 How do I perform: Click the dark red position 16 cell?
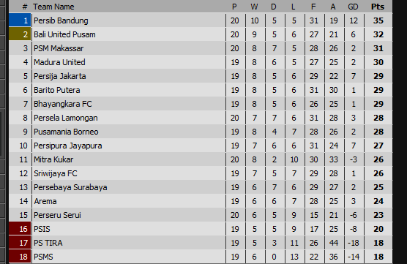pyautogui.click(x=20, y=229)
